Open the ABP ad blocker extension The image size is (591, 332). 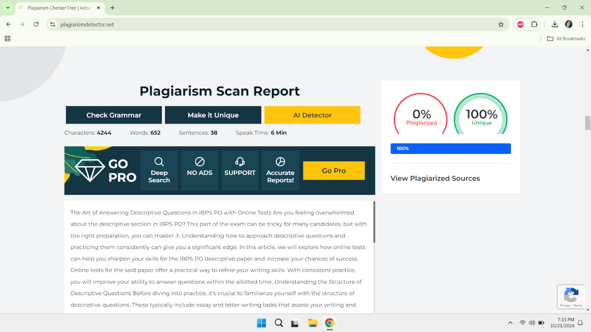point(520,24)
